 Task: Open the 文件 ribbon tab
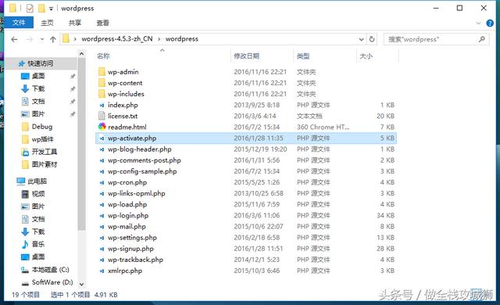click(x=19, y=23)
